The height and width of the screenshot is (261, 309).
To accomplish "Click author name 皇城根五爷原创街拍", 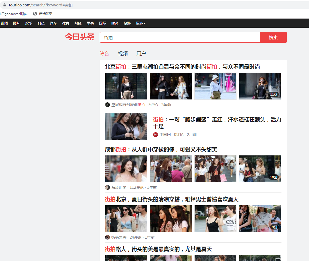I will click(x=128, y=105).
